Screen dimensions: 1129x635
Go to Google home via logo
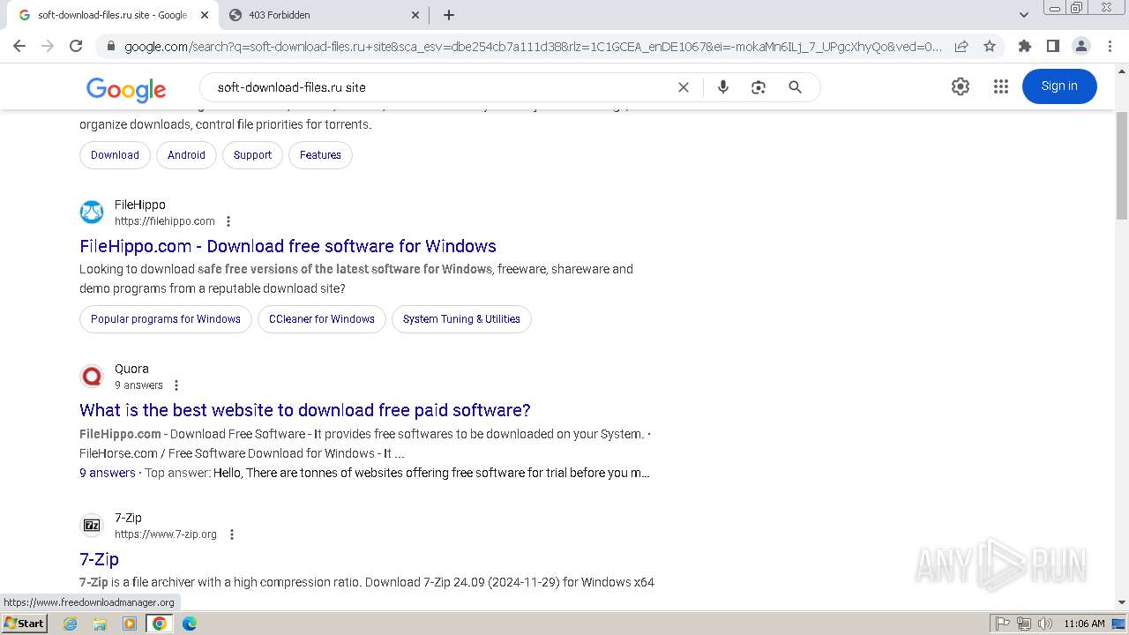coord(126,89)
